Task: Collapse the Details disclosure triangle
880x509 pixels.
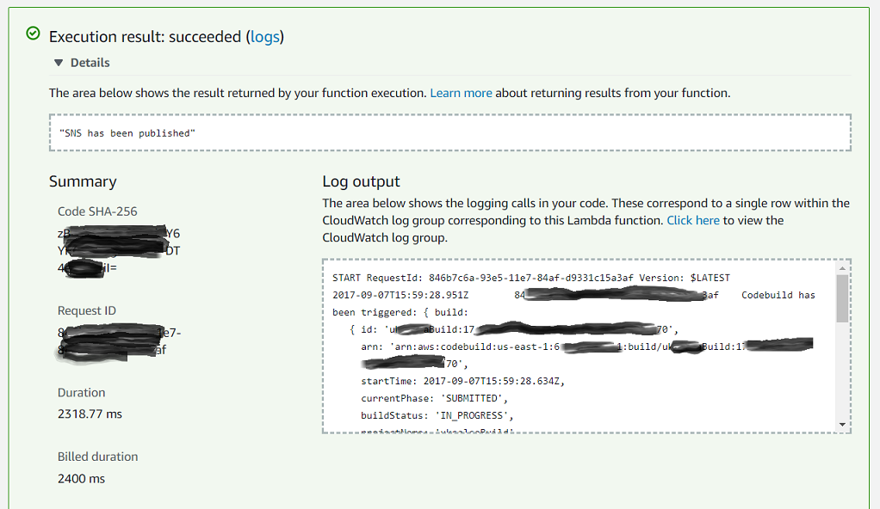Action: 58,63
